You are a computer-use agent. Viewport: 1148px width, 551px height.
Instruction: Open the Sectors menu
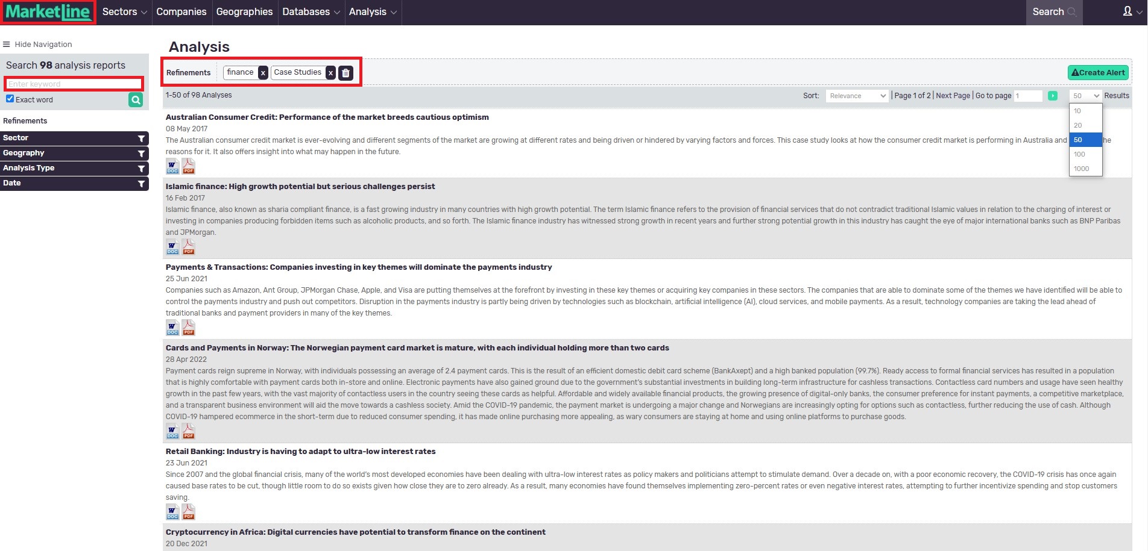124,12
